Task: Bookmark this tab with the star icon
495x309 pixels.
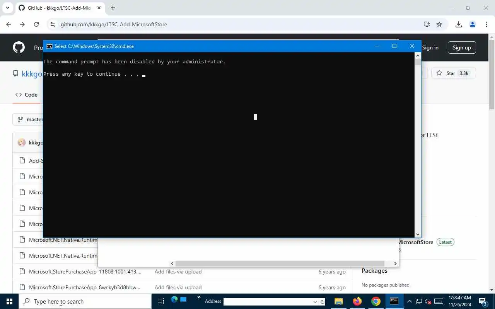Action: (x=439, y=24)
